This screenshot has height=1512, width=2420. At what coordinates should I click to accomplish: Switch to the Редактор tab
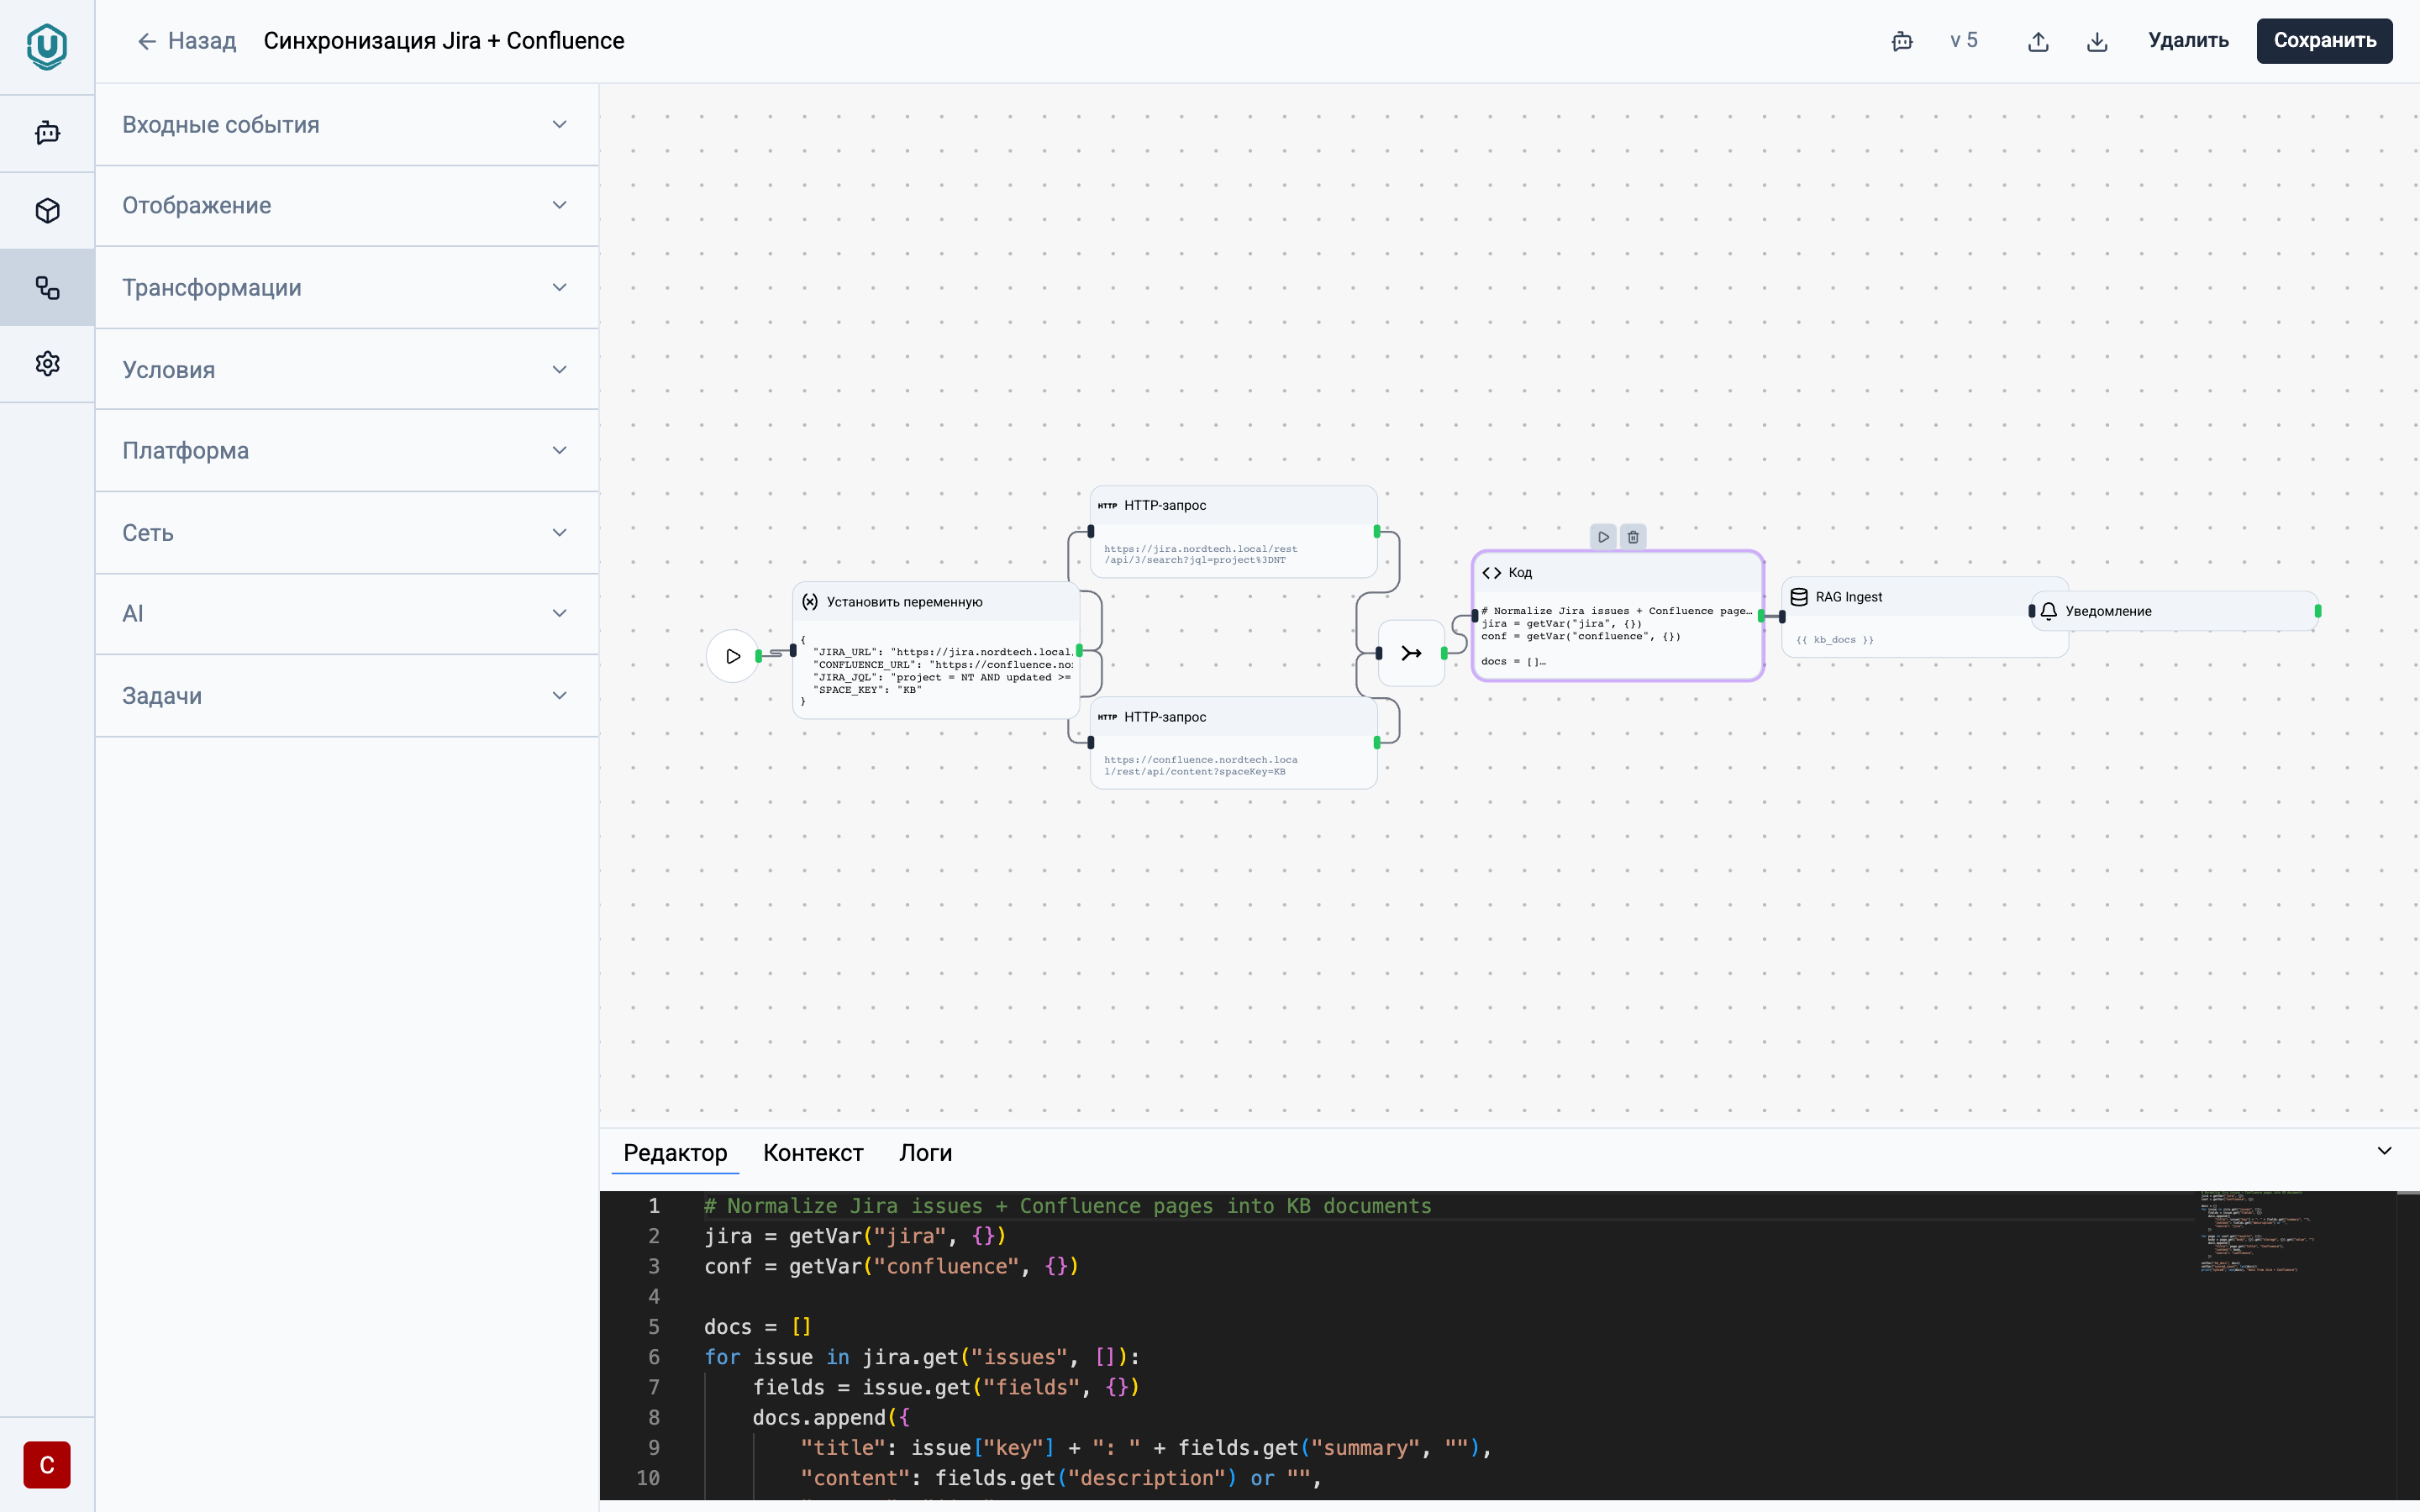pos(675,1153)
